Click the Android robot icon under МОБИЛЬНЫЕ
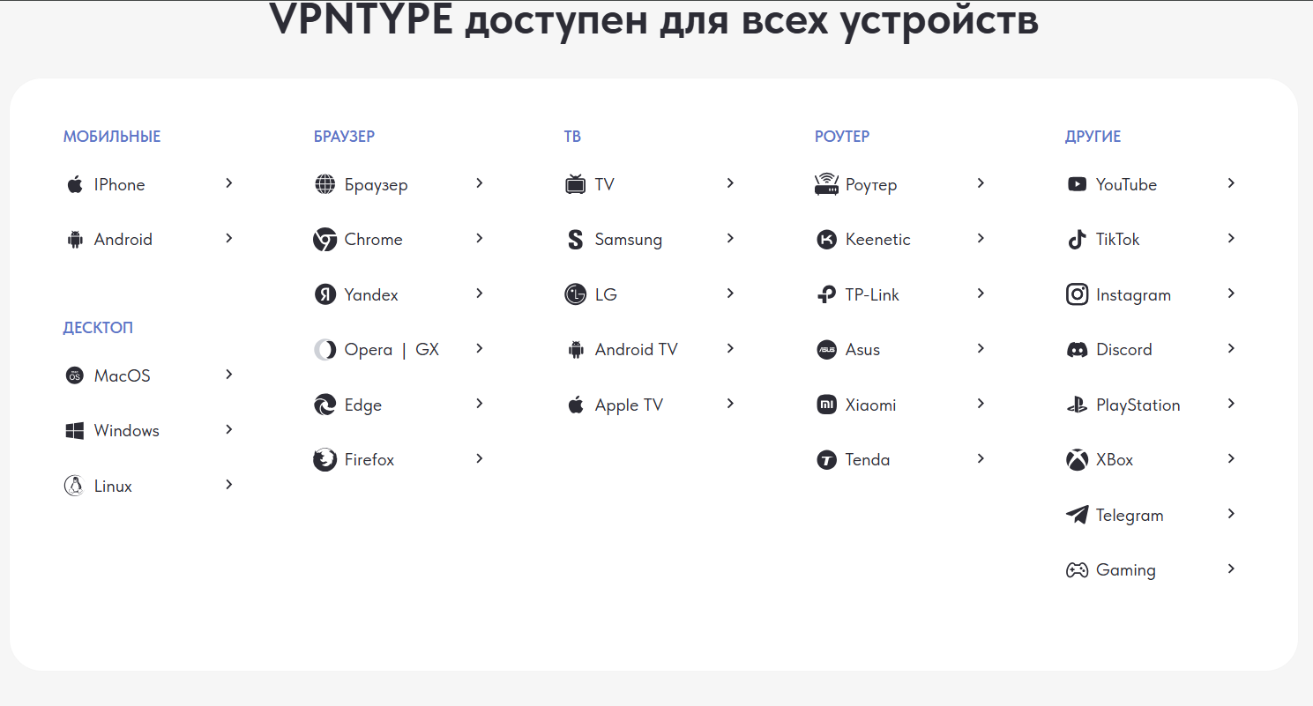Image resolution: width=1313 pixels, height=706 pixels. pos(75,240)
